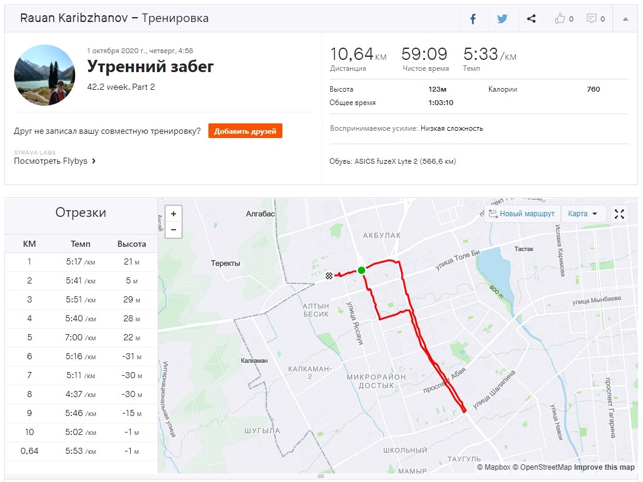Open the comments icon
The image size is (643, 482).
point(595,19)
